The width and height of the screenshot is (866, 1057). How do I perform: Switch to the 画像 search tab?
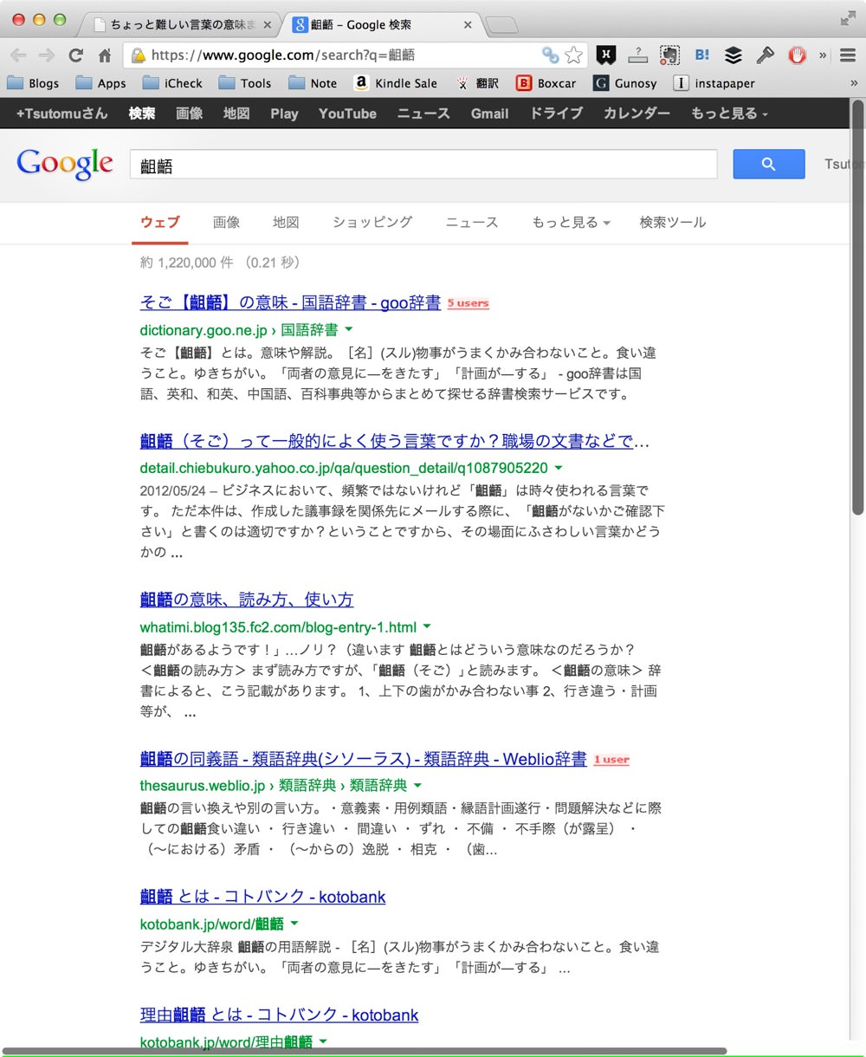pyautogui.click(x=226, y=223)
